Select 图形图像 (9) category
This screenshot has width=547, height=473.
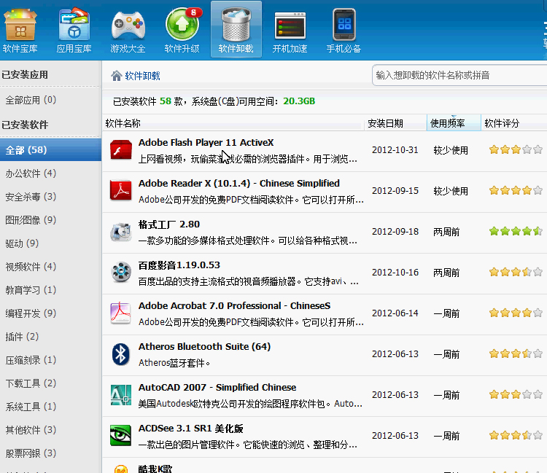[x=31, y=220]
